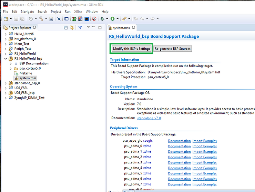Expand the psu_cortexr5_0 folder
Image resolution: width=255 pixels, height=192 pixels.
point(11,69)
